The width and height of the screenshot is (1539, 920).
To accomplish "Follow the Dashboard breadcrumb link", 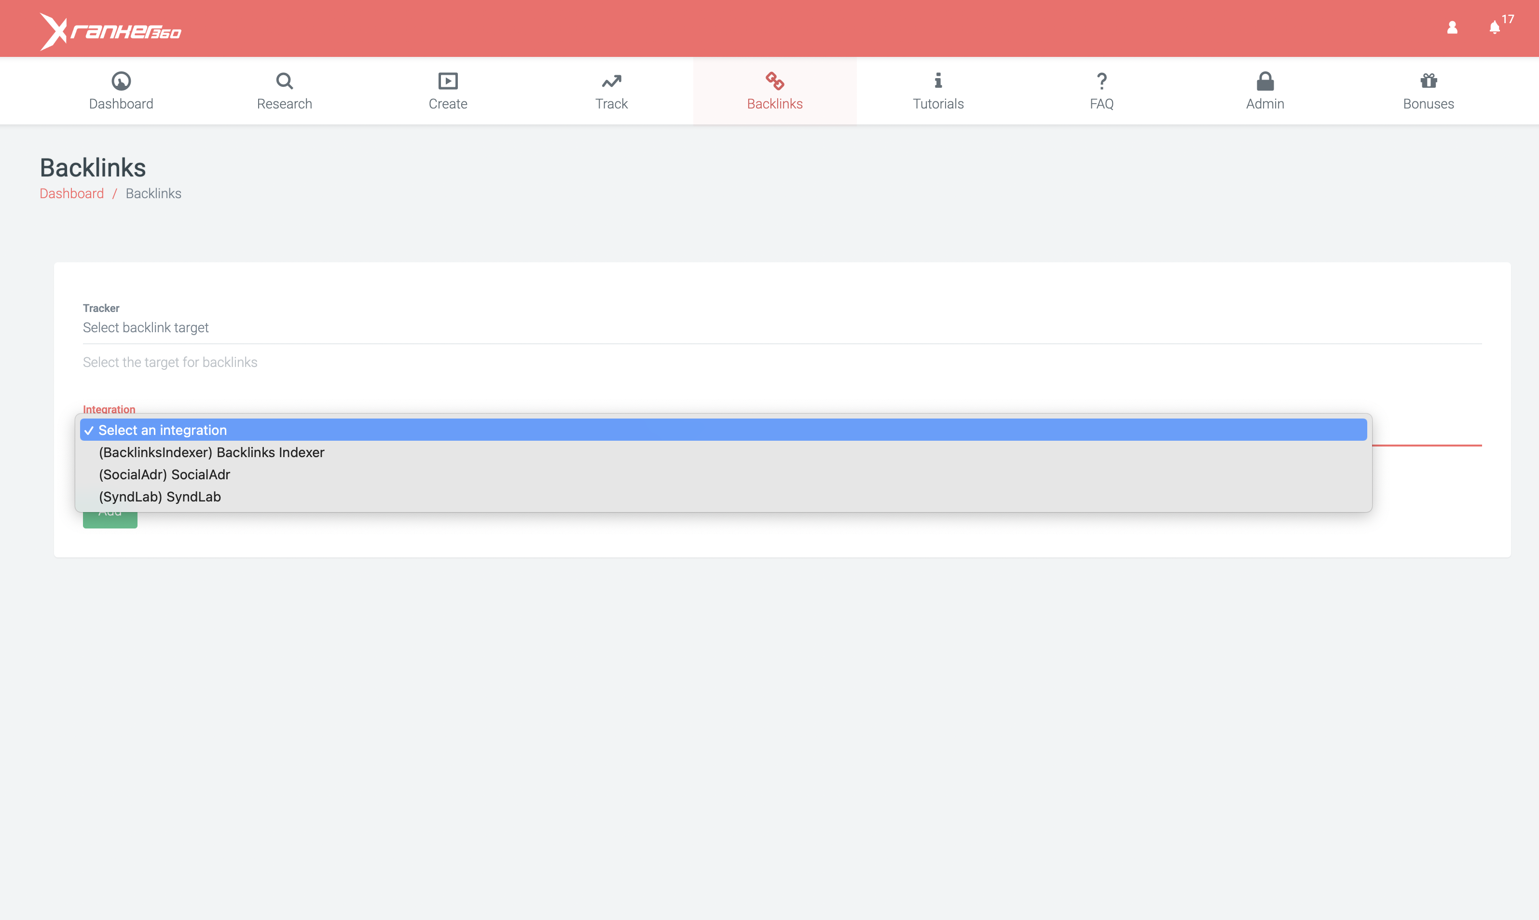I will pos(72,193).
